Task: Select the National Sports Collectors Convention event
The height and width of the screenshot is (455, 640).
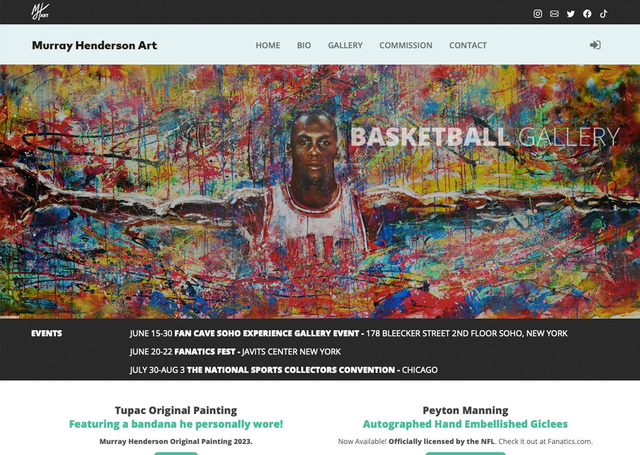Action: coord(284,370)
